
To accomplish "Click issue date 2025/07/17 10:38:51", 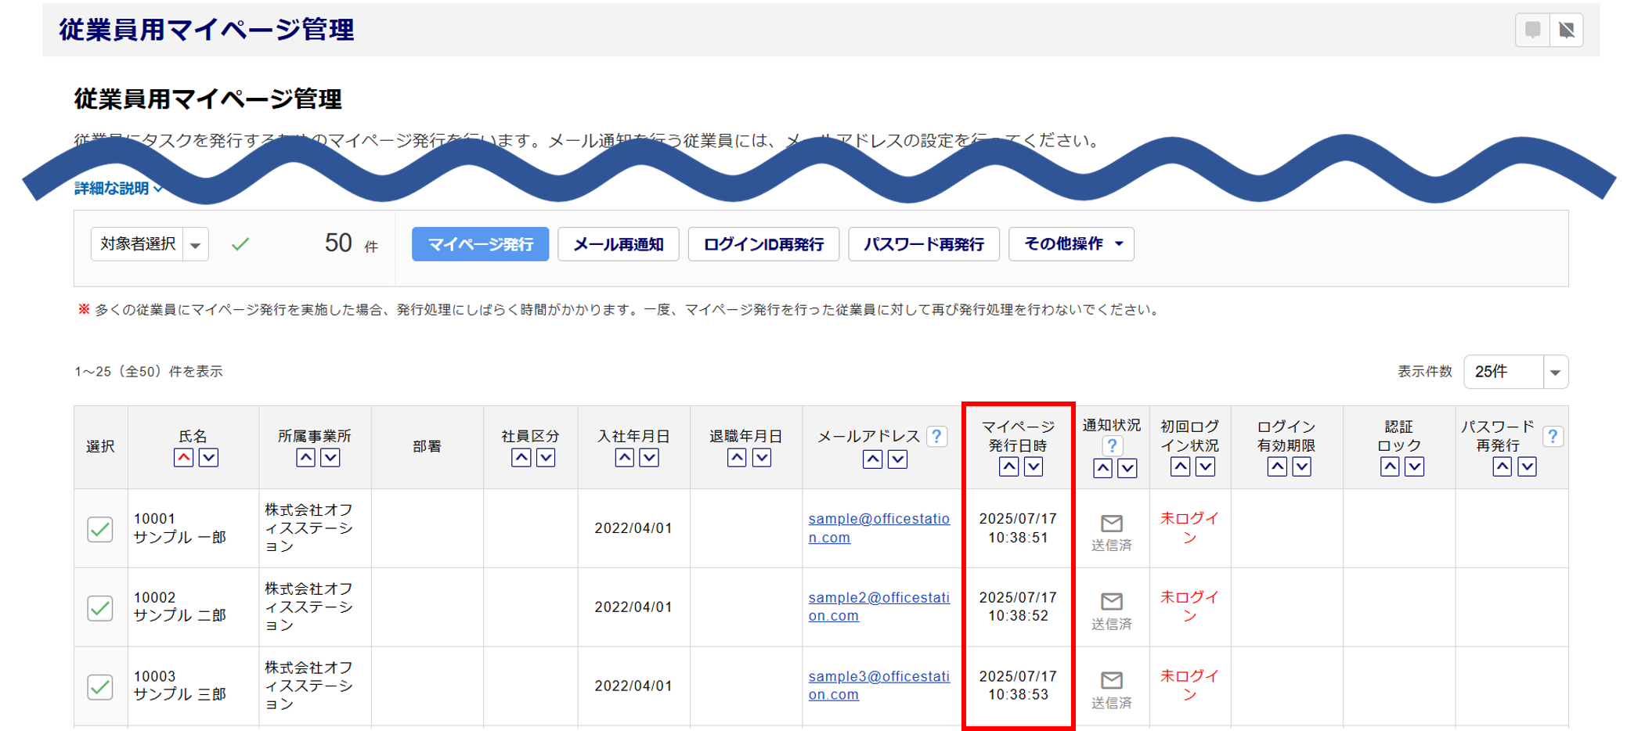I will (x=1018, y=528).
